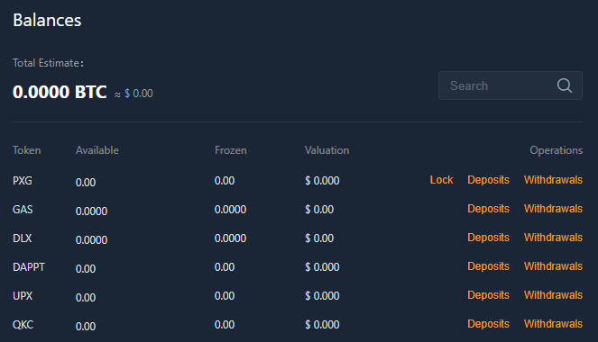The image size is (598, 342).
Task: Focus the Search input field
Action: [x=511, y=85]
